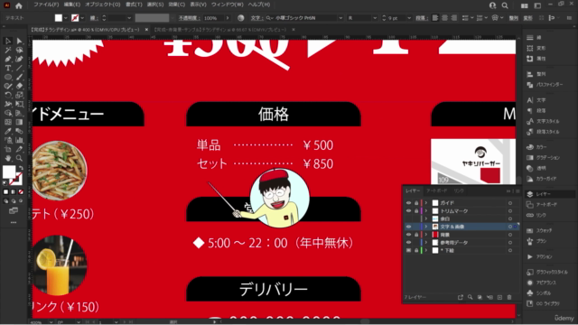Image resolution: width=578 pixels, height=325 pixels.
Task: Toggle the lock on 背景 layer
Action: (416, 235)
